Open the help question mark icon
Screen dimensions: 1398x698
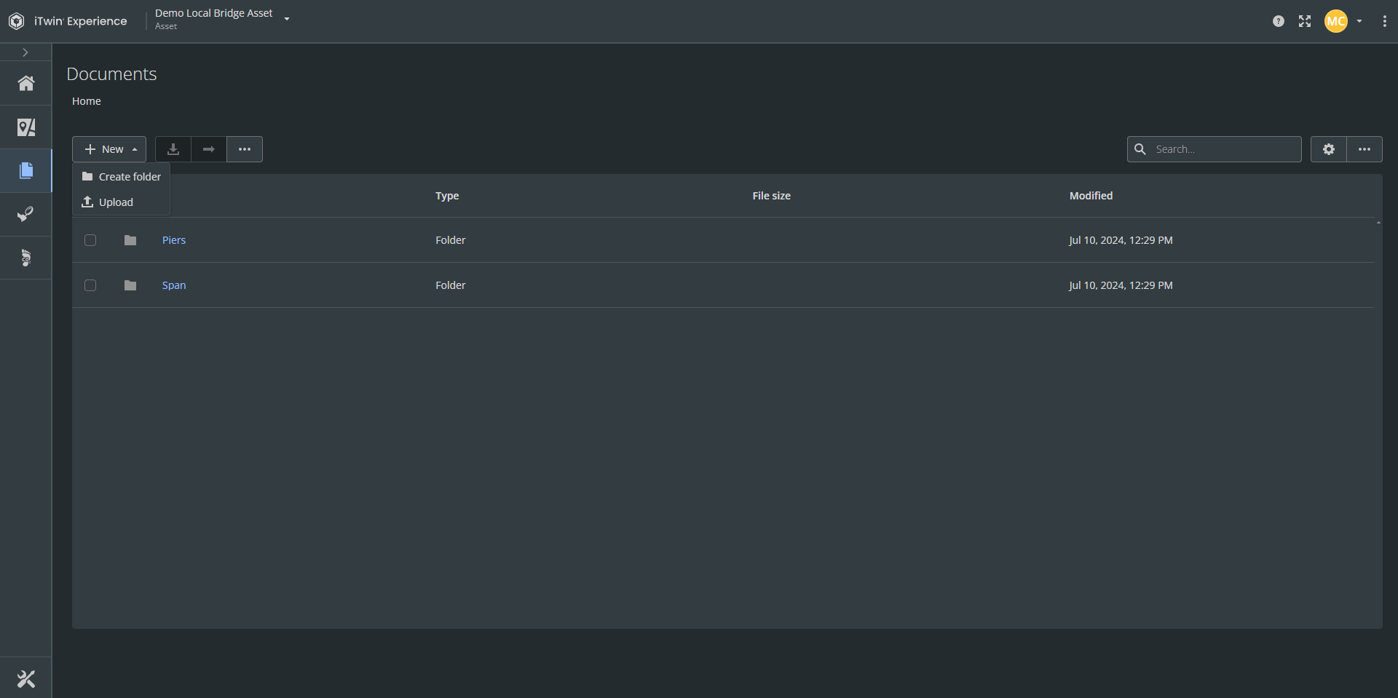click(x=1278, y=21)
